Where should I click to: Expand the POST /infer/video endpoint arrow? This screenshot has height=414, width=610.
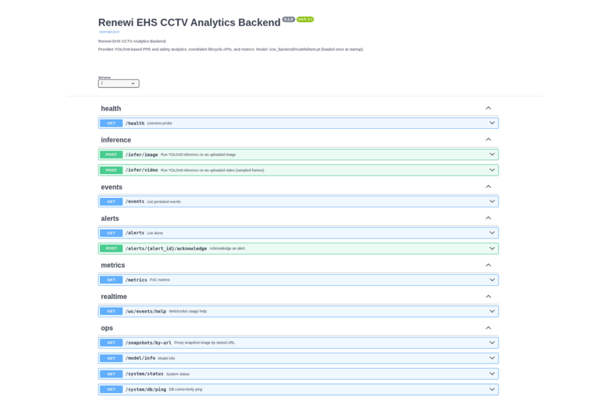(x=492, y=170)
